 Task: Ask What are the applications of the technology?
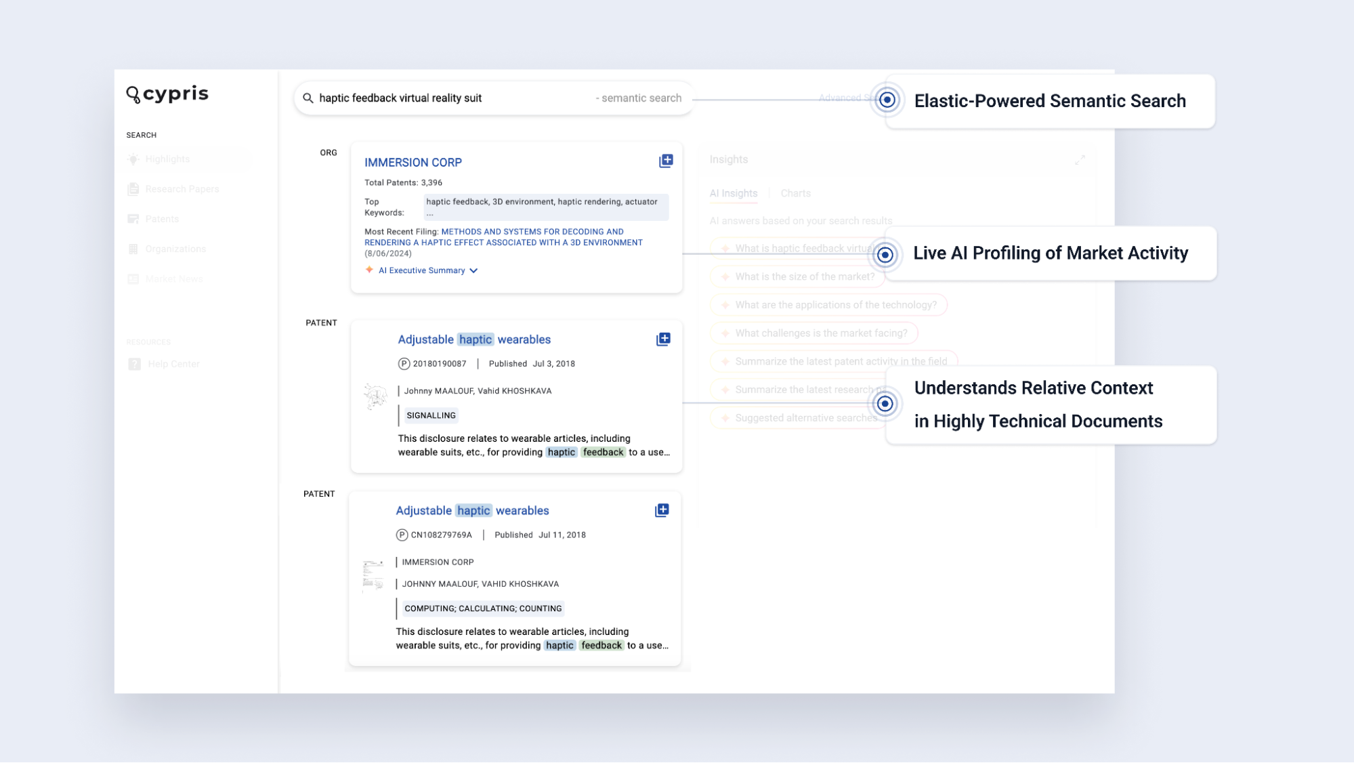[828, 305]
